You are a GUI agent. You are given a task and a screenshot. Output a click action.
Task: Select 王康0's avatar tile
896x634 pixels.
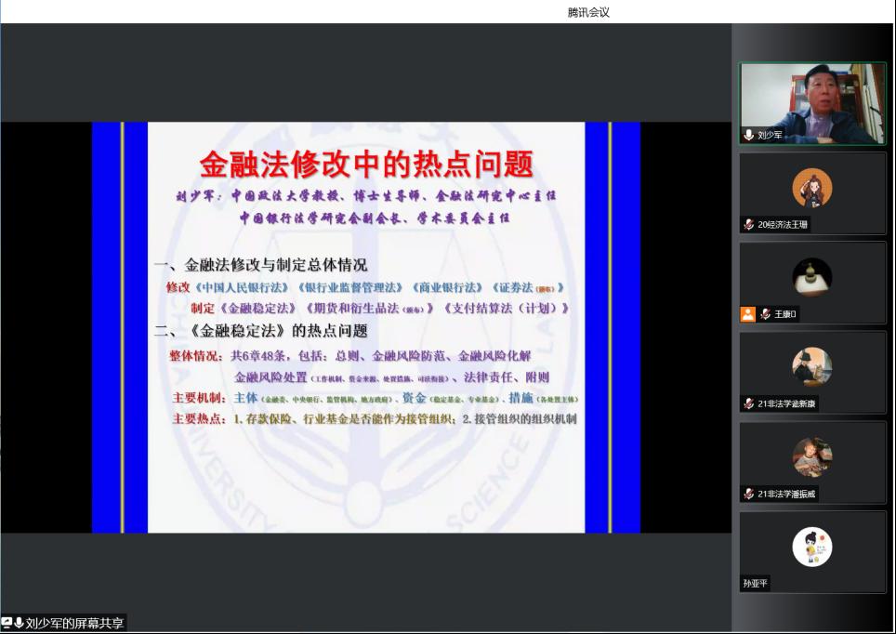(x=811, y=277)
